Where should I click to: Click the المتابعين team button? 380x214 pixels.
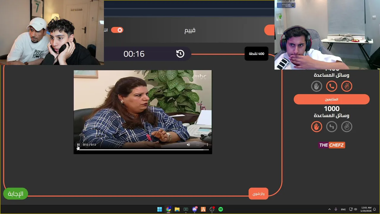pyautogui.click(x=332, y=99)
